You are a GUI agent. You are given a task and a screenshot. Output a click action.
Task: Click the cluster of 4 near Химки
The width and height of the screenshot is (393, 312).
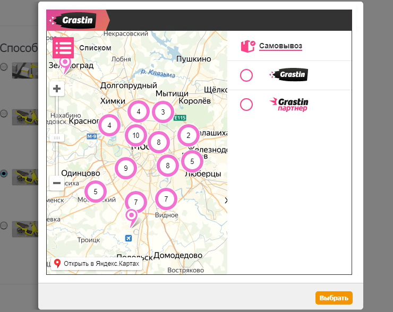pos(139,112)
